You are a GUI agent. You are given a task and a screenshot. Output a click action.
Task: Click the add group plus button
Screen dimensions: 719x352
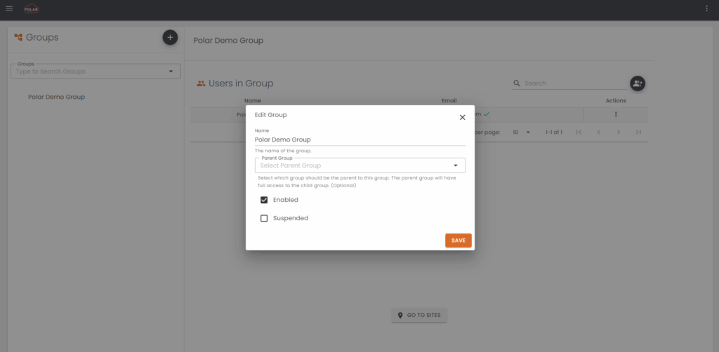170,37
